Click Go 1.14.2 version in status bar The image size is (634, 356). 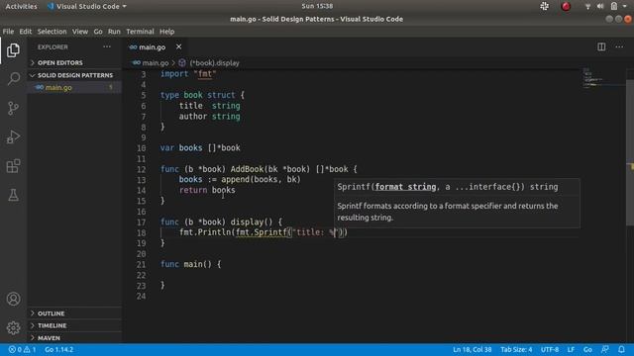tap(59, 349)
